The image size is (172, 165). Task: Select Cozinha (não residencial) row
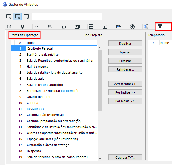(54, 115)
